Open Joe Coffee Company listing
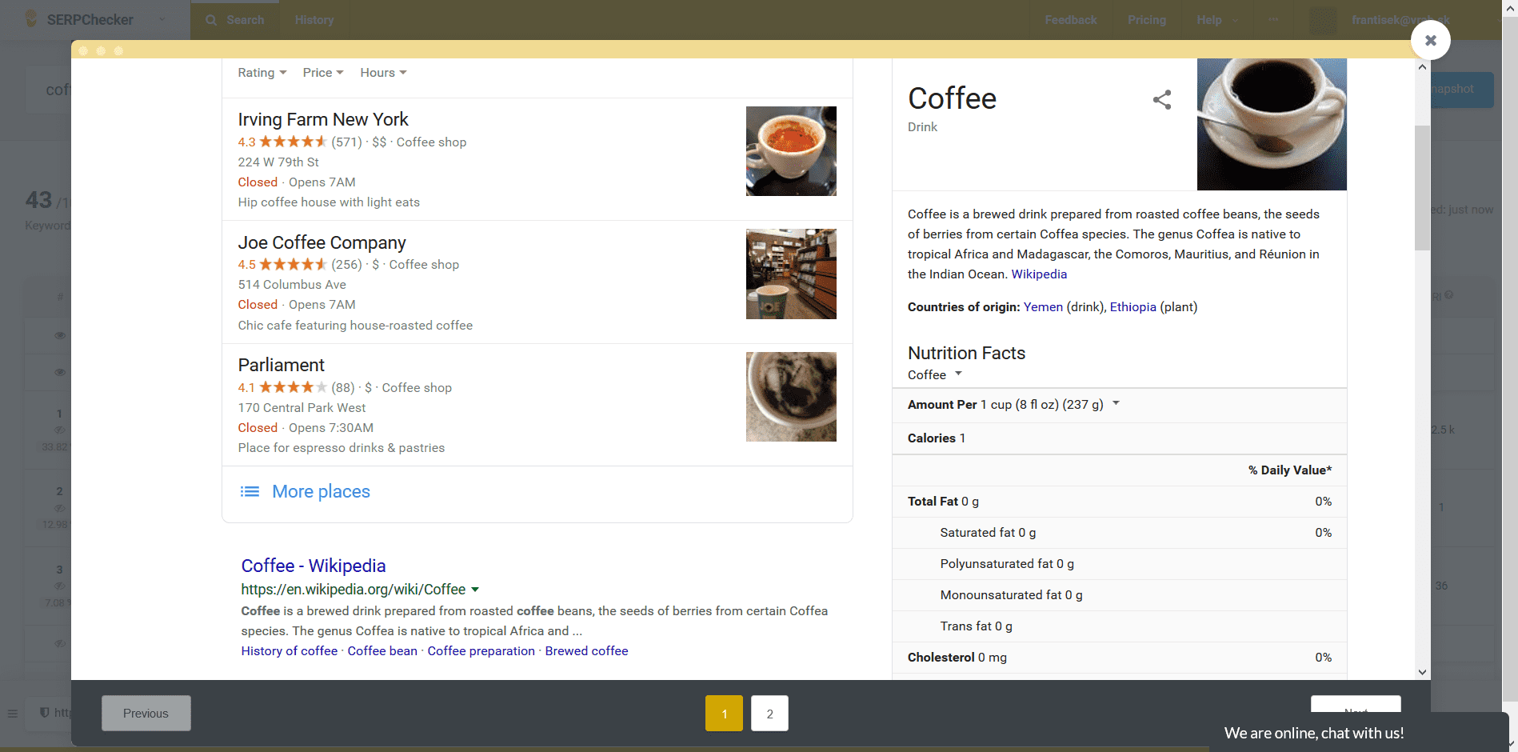This screenshot has height=752, width=1518. pyautogui.click(x=322, y=242)
